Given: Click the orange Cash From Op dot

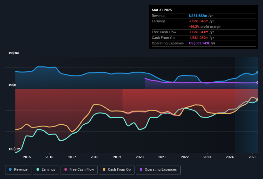Looking at the screenshot, I should click(x=104, y=169).
